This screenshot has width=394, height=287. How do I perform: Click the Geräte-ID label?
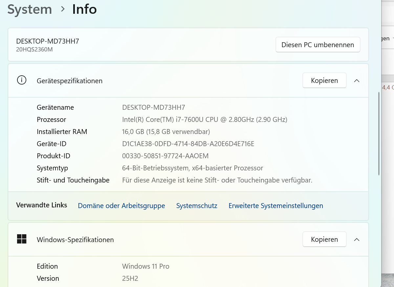point(52,144)
